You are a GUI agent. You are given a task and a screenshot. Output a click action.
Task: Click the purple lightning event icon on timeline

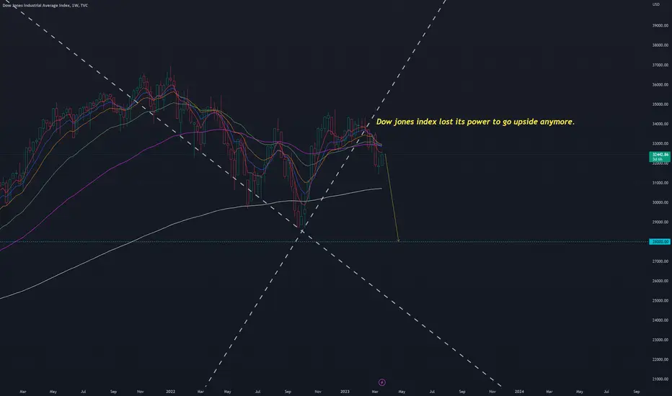tap(382, 382)
